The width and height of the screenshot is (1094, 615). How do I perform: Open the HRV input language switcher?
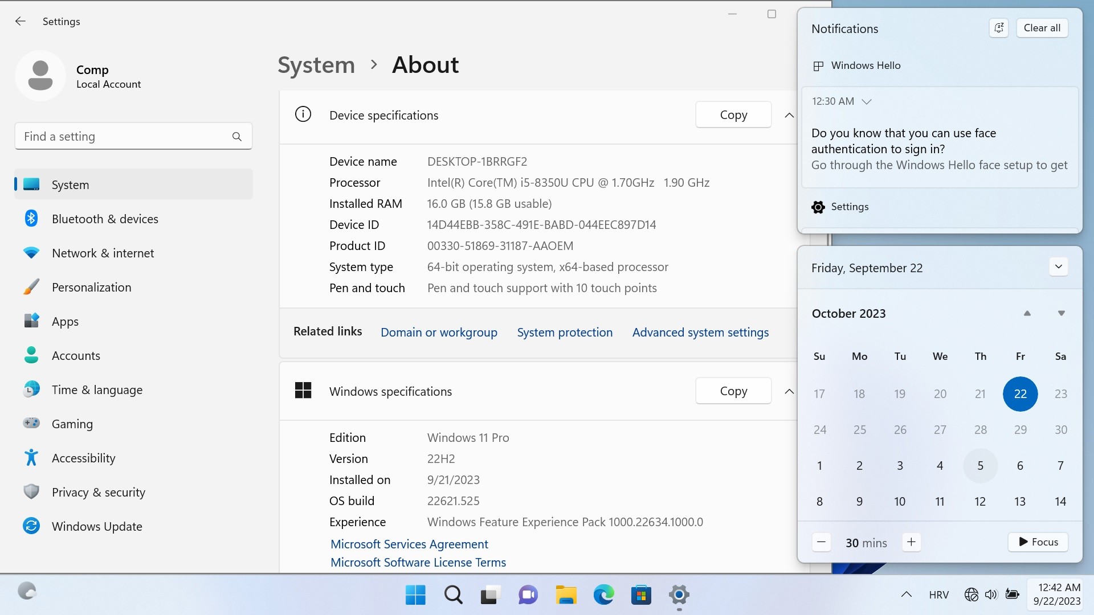click(938, 595)
